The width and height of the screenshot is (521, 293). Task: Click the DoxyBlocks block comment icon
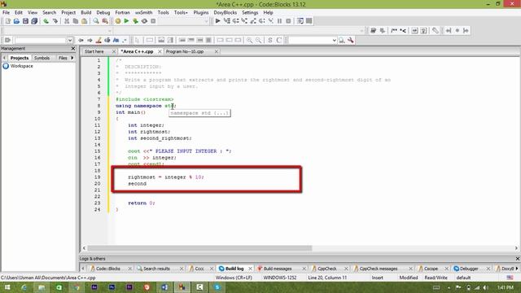(394, 31)
